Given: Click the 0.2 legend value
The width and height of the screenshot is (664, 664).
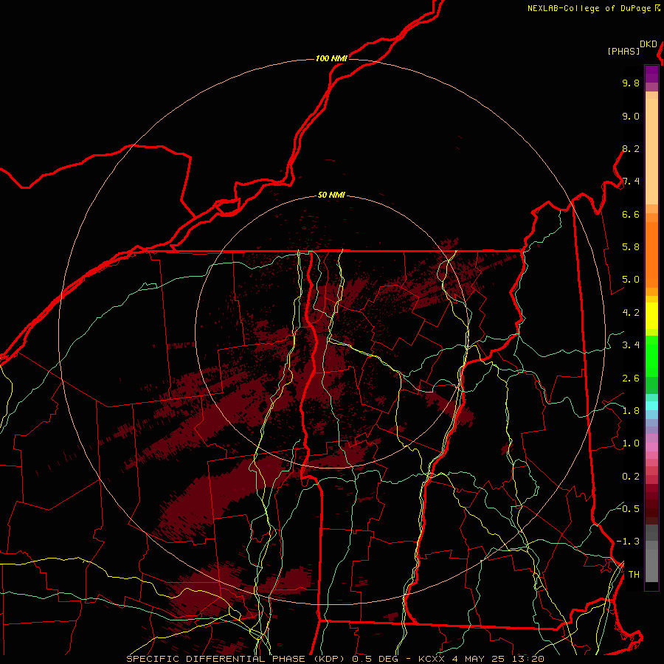Looking at the screenshot, I should pos(631,477).
